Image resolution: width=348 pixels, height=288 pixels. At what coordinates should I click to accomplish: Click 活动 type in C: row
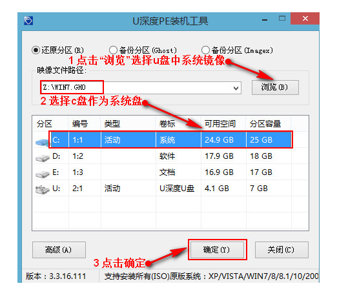click(112, 140)
